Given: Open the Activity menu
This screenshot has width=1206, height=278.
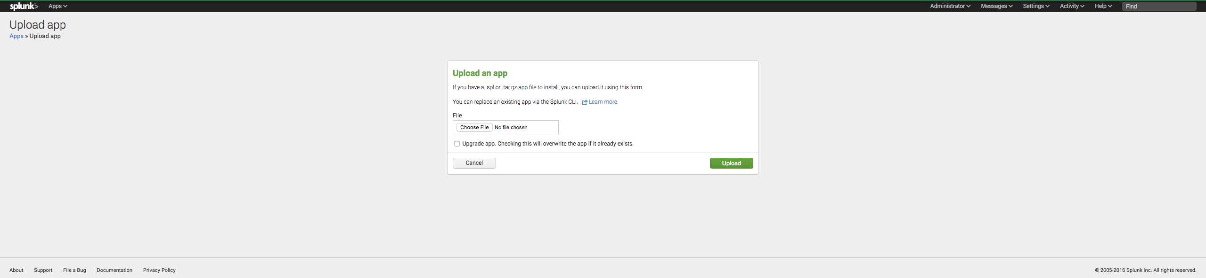Looking at the screenshot, I should pyautogui.click(x=1072, y=6).
